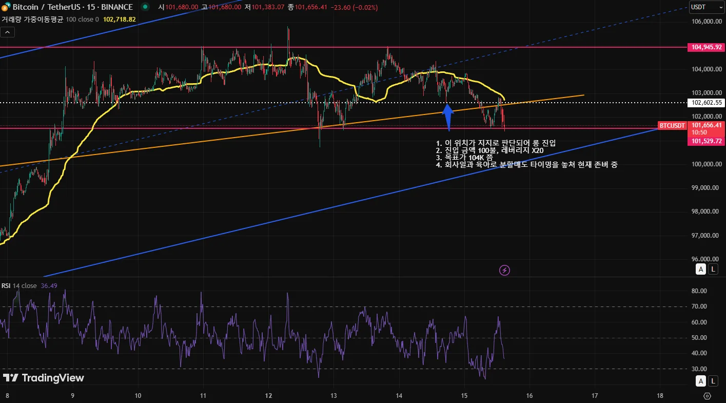
Task: Click the red 104,945.92 price line label
Action: (x=707, y=47)
